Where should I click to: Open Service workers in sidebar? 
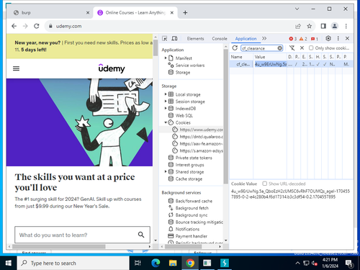[x=190, y=66]
